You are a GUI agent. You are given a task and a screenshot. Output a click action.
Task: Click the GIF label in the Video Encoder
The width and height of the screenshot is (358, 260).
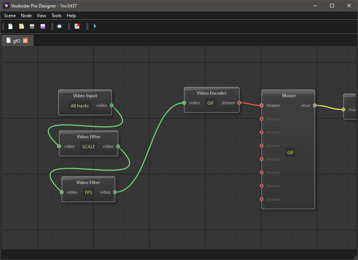point(211,103)
